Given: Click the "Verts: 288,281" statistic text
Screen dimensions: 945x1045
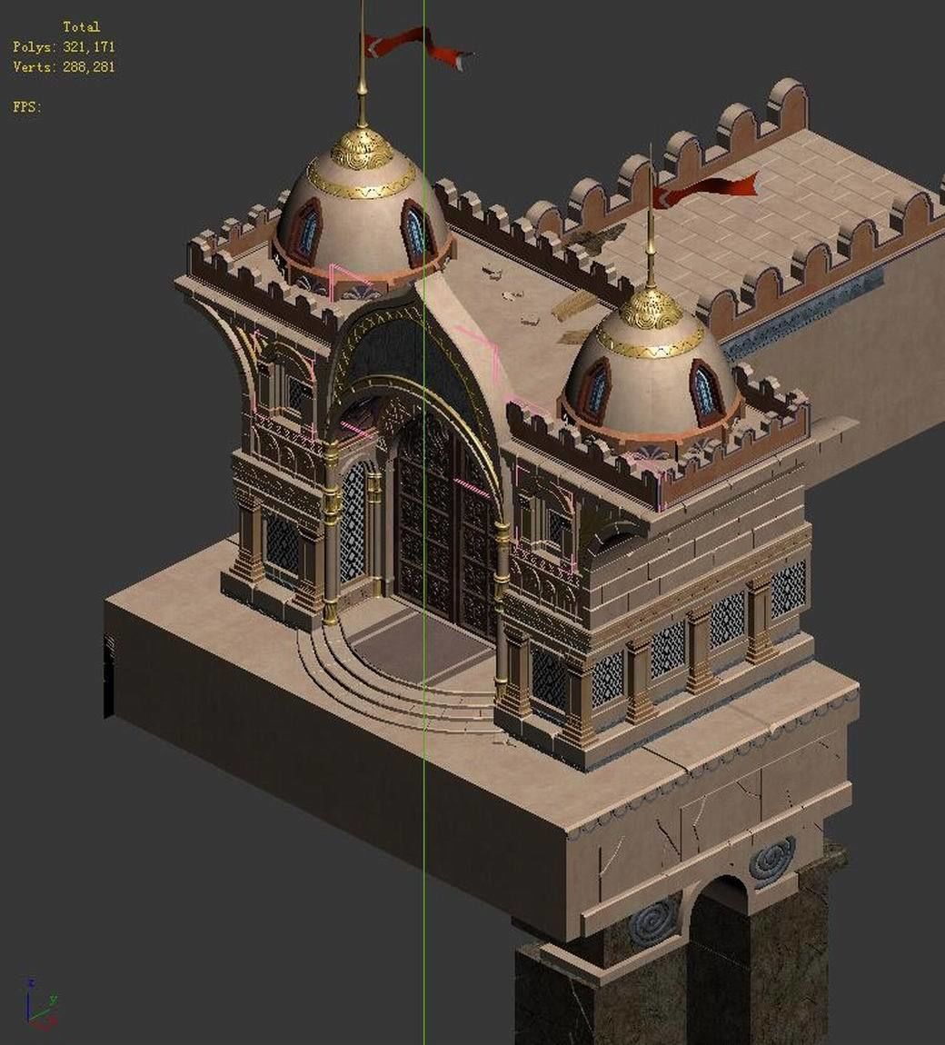Looking at the screenshot, I should 64,67.
